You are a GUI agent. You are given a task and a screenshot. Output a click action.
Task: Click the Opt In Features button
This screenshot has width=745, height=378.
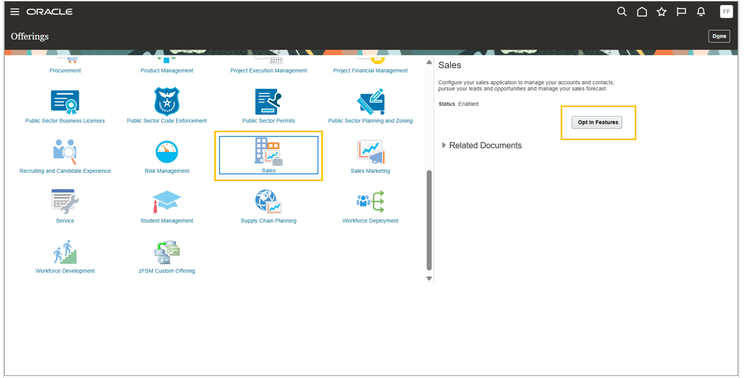coord(597,122)
